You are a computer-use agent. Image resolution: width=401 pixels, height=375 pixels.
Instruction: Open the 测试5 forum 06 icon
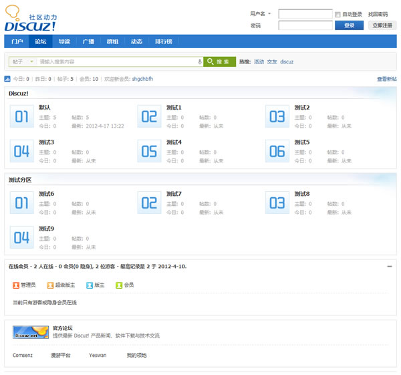click(277, 151)
